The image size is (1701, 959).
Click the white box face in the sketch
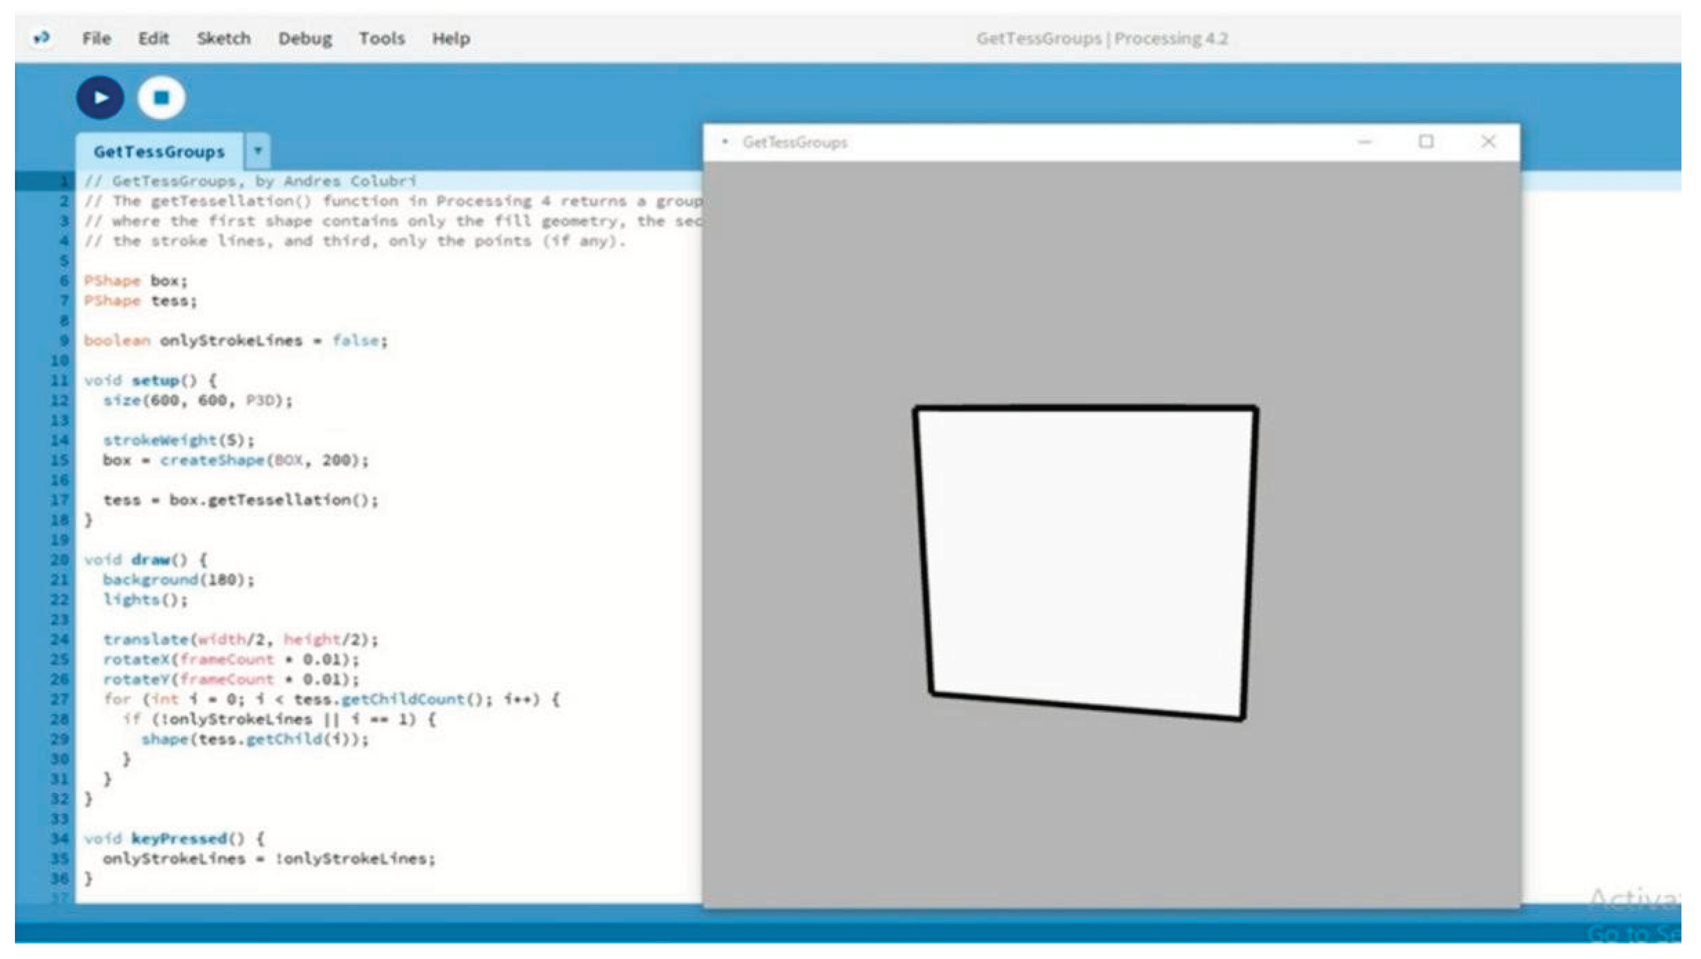1085,561
